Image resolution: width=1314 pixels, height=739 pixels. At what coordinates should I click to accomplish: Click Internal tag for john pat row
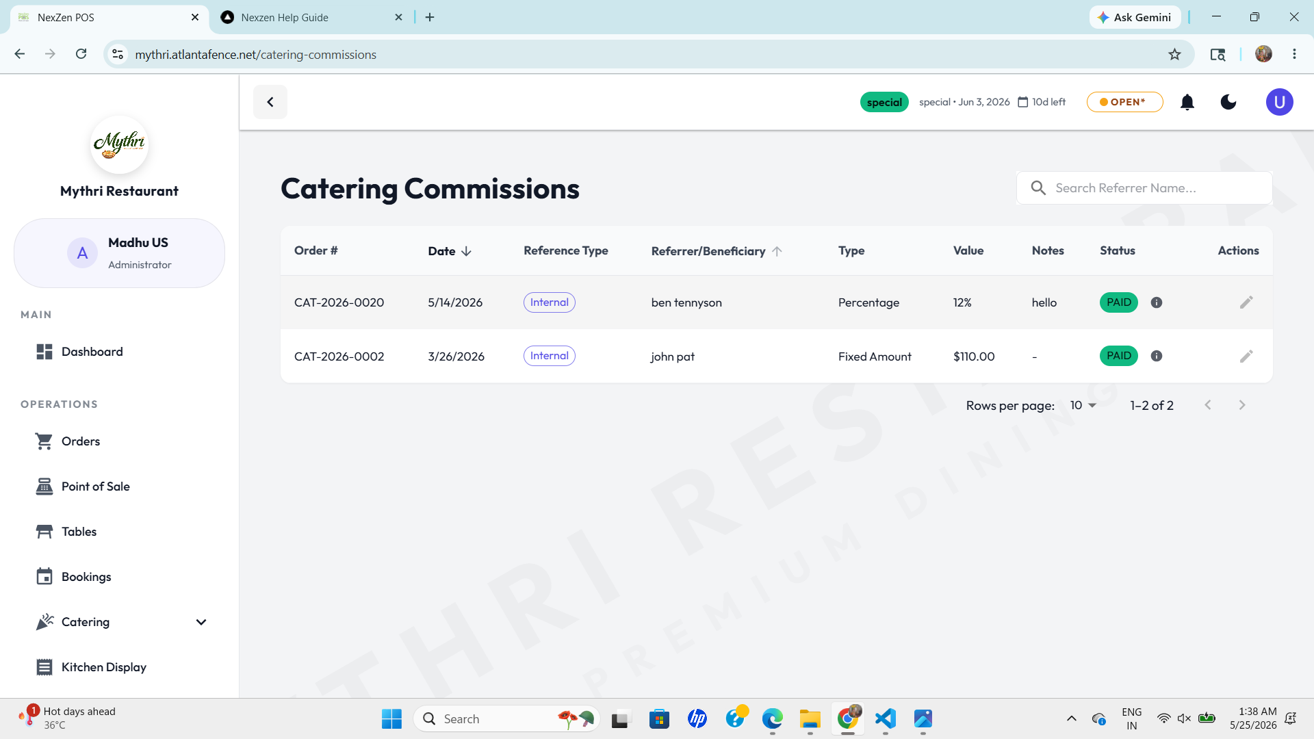pyautogui.click(x=549, y=356)
